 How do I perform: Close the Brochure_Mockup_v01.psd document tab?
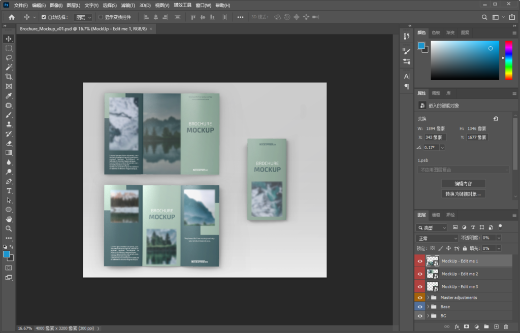click(151, 29)
